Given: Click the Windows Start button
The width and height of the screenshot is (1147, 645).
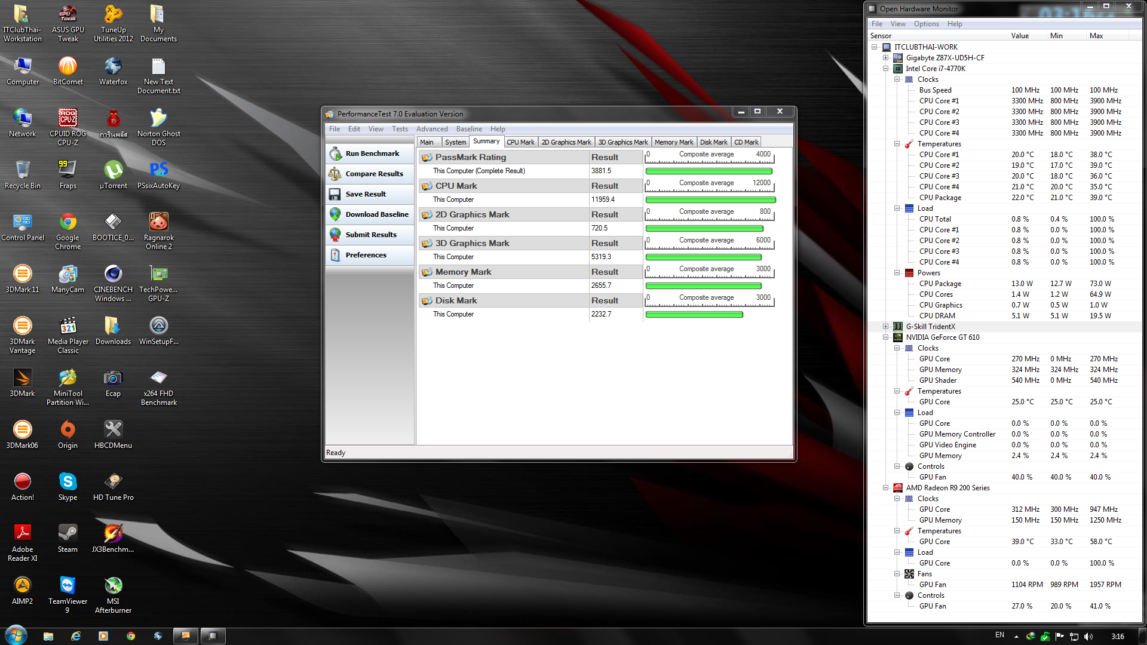Looking at the screenshot, I should (x=16, y=635).
